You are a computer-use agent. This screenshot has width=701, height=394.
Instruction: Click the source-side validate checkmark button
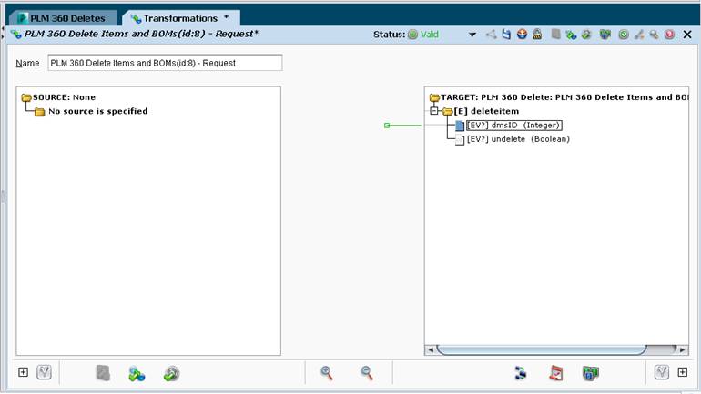[x=44, y=372]
